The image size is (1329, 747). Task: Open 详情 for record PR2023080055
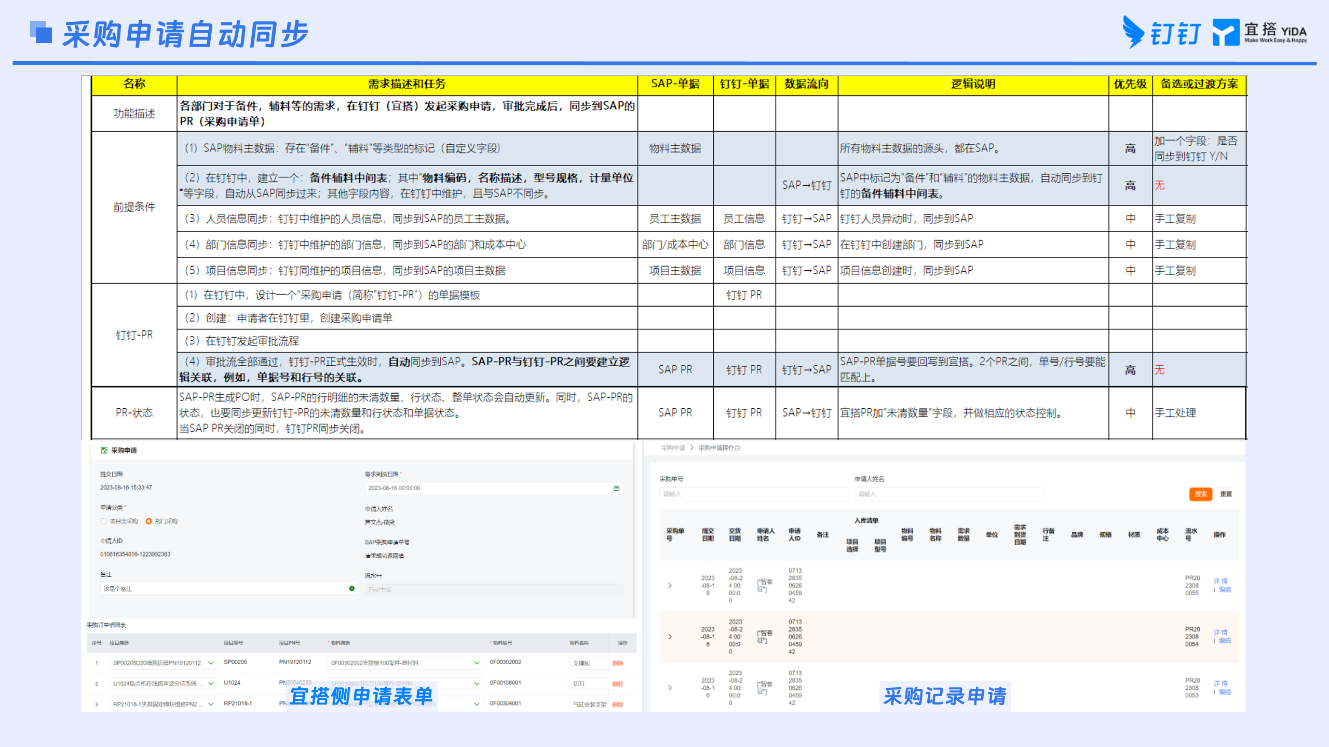[x=1220, y=581]
